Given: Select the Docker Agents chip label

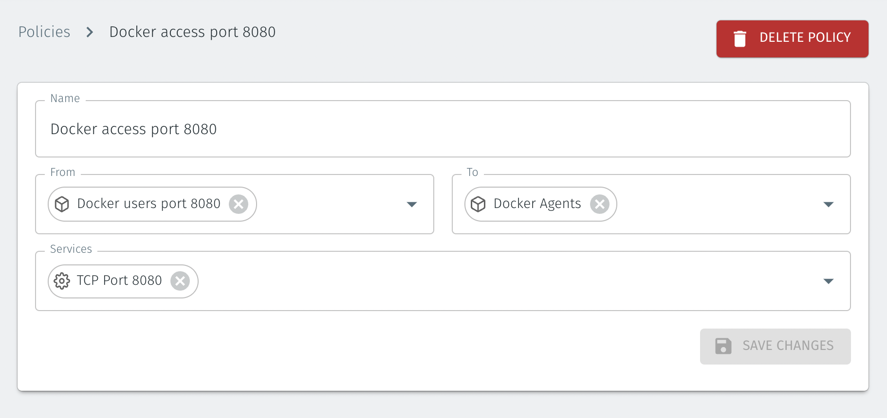Looking at the screenshot, I should tap(536, 204).
